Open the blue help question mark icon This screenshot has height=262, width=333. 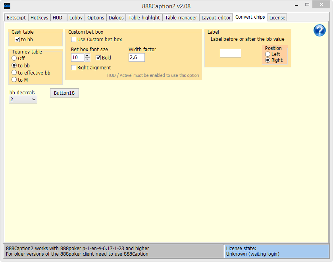(x=320, y=31)
